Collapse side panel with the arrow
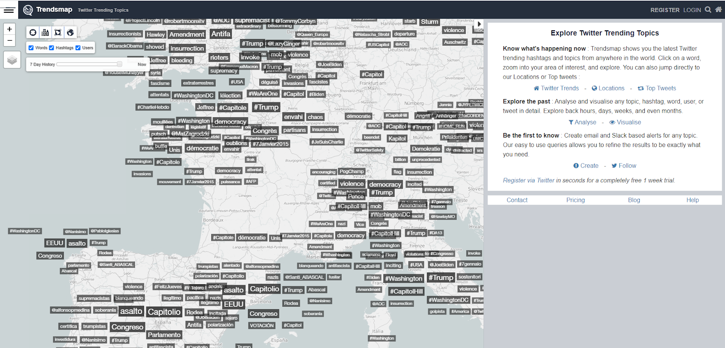The image size is (725, 348). tap(479, 24)
